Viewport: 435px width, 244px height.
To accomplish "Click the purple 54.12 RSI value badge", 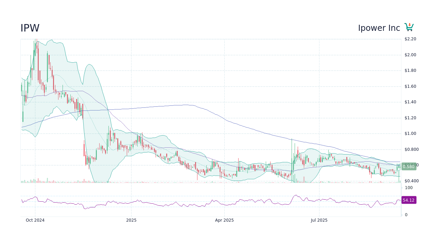I will pos(408,200).
